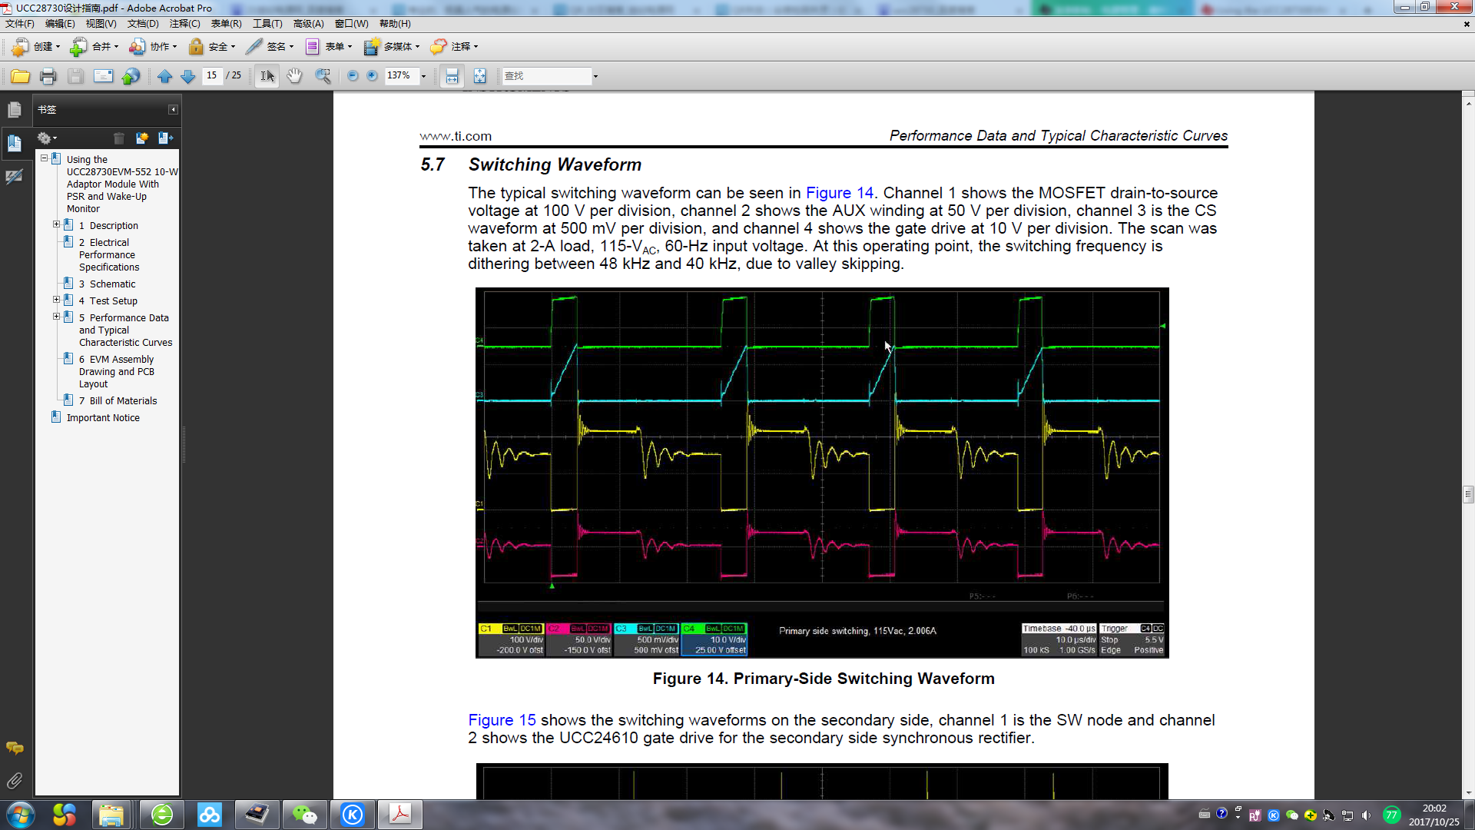Open the 视图(V) menu
Viewport: 1475px width, 830px height.
coord(101,24)
